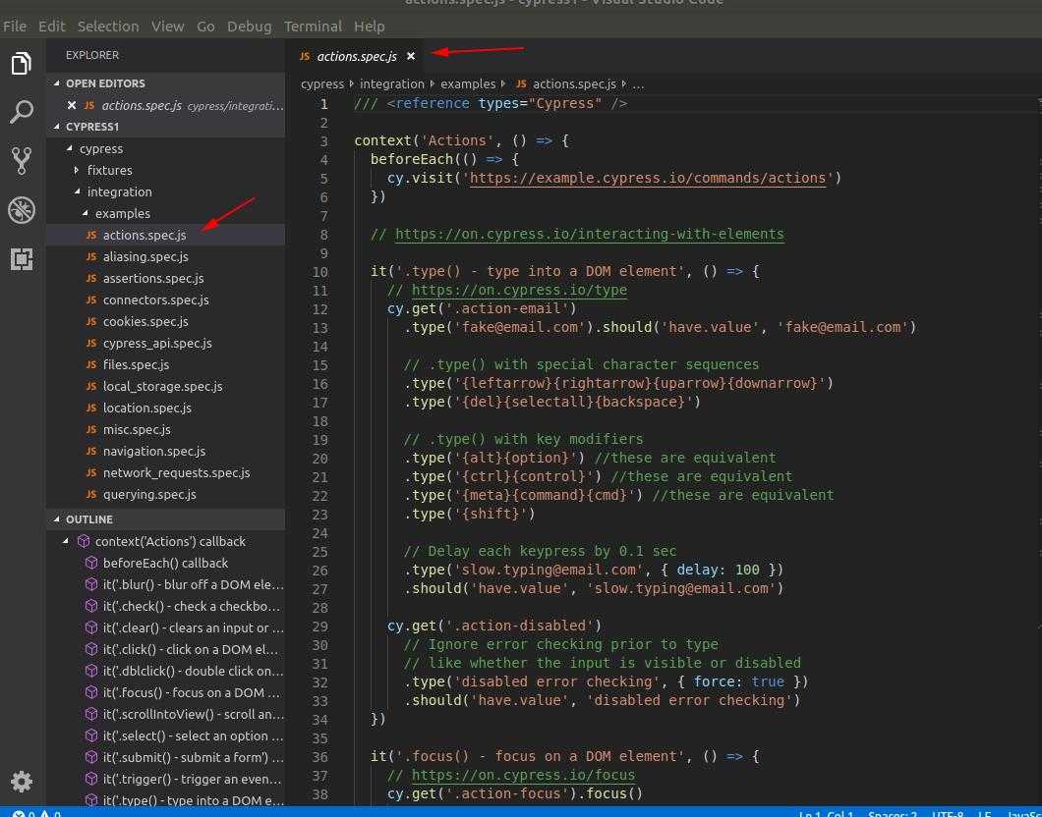The image size is (1042, 817).
Task: Close the actions.spec.js editor tab
Action: pyautogui.click(x=411, y=57)
